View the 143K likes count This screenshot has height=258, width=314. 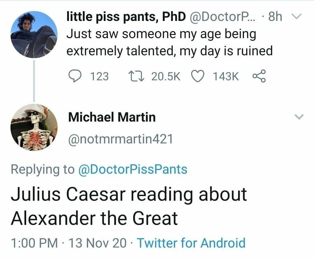[x=226, y=76]
